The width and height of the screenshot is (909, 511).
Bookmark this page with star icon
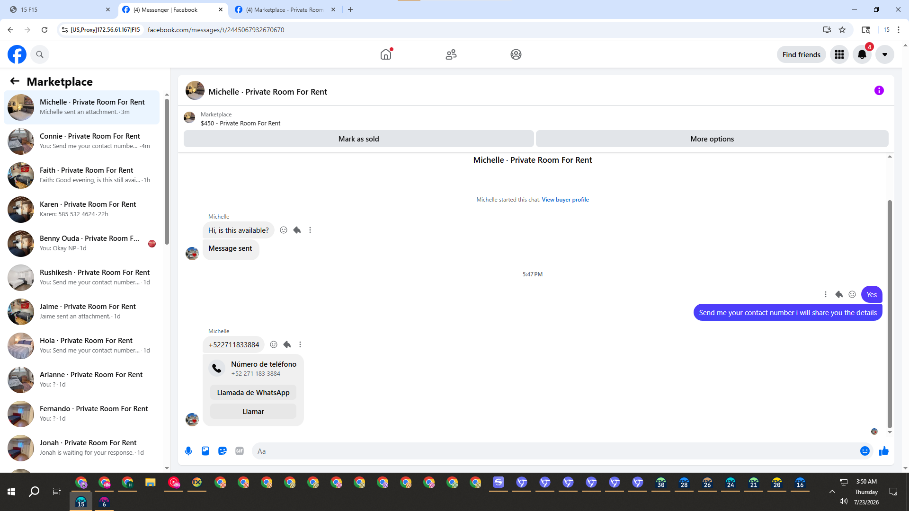tap(842, 30)
